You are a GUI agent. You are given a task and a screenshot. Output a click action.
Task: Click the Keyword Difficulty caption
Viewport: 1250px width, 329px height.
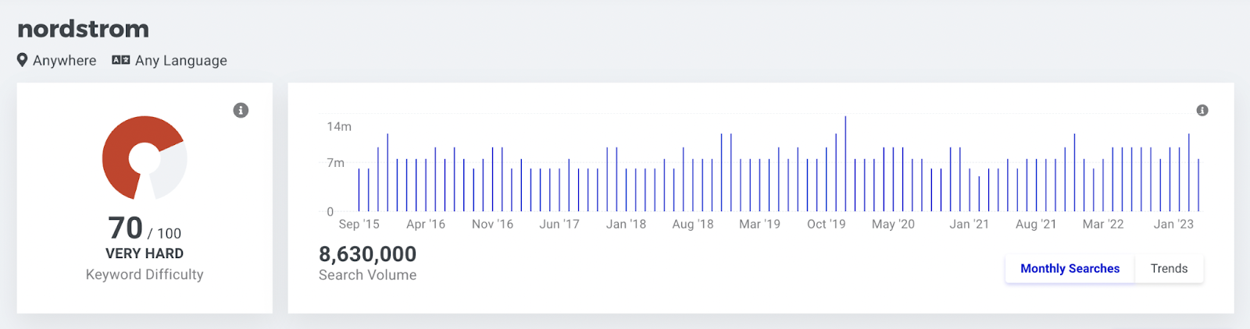[145, 274]
